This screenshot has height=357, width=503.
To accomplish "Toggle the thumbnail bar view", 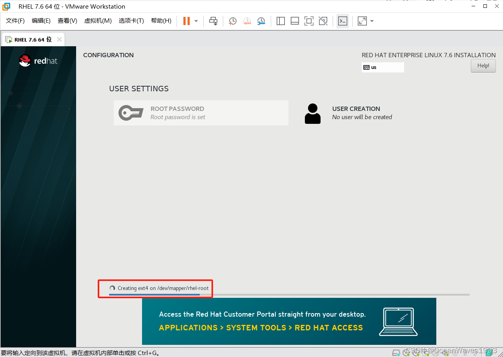I will click(x=295, y=21).
